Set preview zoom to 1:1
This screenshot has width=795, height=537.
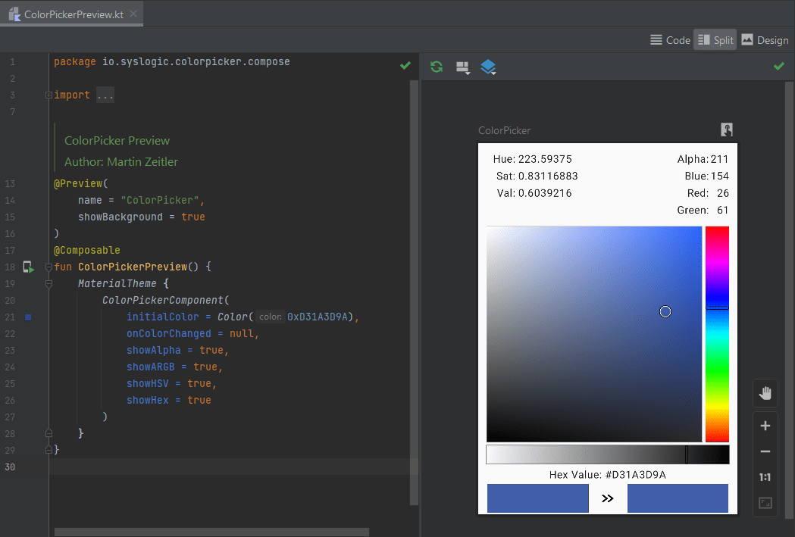tap(765, 477)
